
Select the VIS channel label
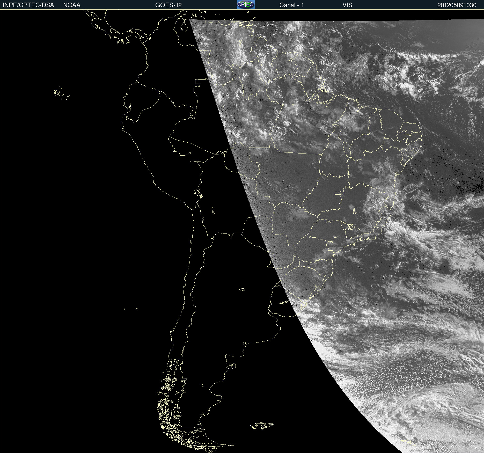coord(347,5)
